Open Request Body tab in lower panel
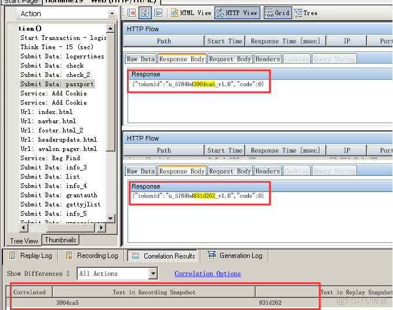Image resolution: width=393 pixels, height=310 pixels. click(230, 171)
